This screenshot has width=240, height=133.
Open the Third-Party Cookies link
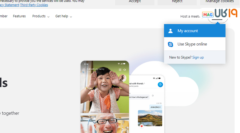tap(34, 5)
